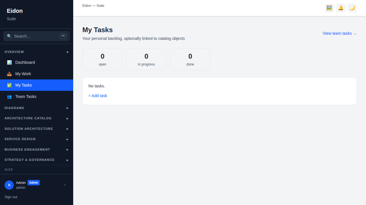This screenshot has width=366, height=205.
Task: Click the pencil edit icon next to Admin
Action: (65, 185)
